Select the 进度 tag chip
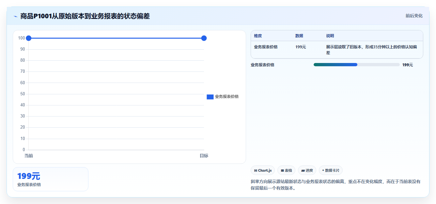This screenshot has width=436, height=204. coord(307,170)
